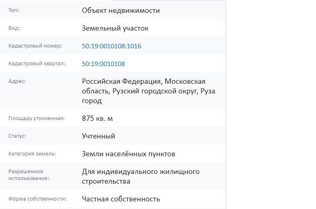316x209 pixels.
Task: Click the 'Вид:' field label
Action: coord(14,28)
